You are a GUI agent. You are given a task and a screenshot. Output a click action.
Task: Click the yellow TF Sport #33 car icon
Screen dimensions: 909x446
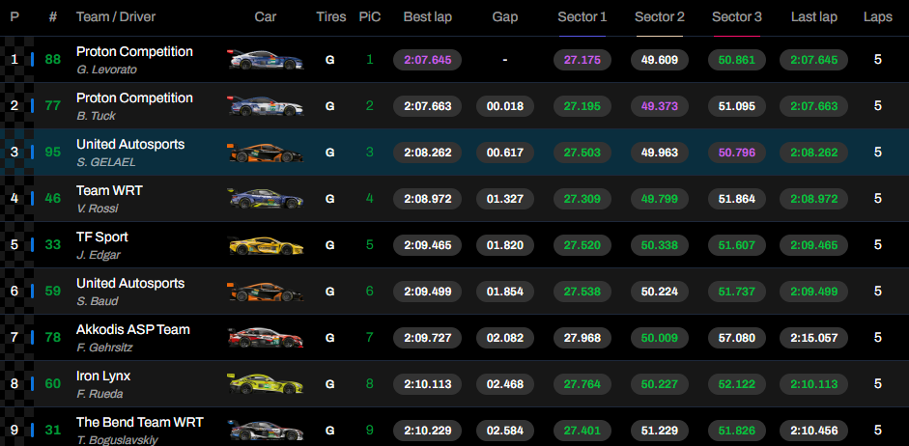pyautogui.click(x=266, y=245)
